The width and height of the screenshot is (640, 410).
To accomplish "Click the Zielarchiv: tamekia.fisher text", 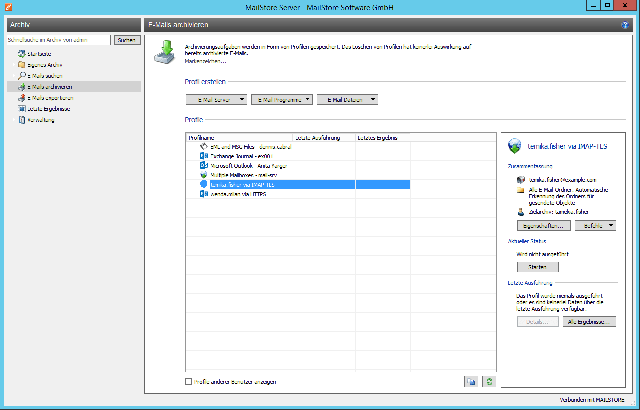I will [x=559, y=212].
